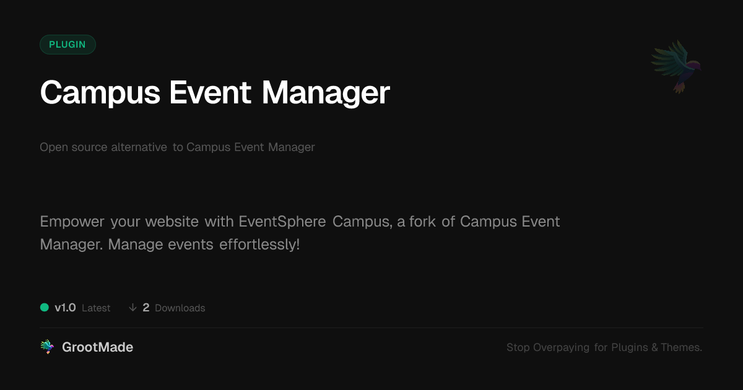Click the small GrootMade bird icon

[x=47, y=347]
